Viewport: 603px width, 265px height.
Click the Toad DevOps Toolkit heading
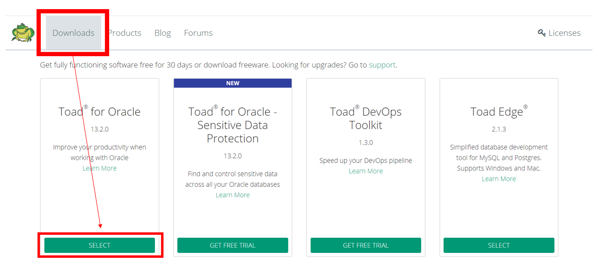(x=366, y=118)
